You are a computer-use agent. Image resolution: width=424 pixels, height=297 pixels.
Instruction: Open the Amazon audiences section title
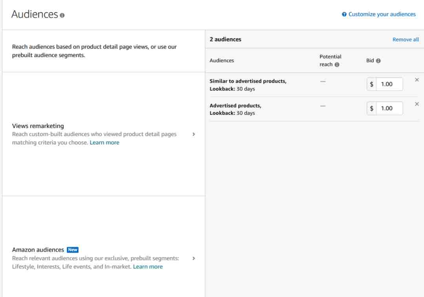(38, 250)
